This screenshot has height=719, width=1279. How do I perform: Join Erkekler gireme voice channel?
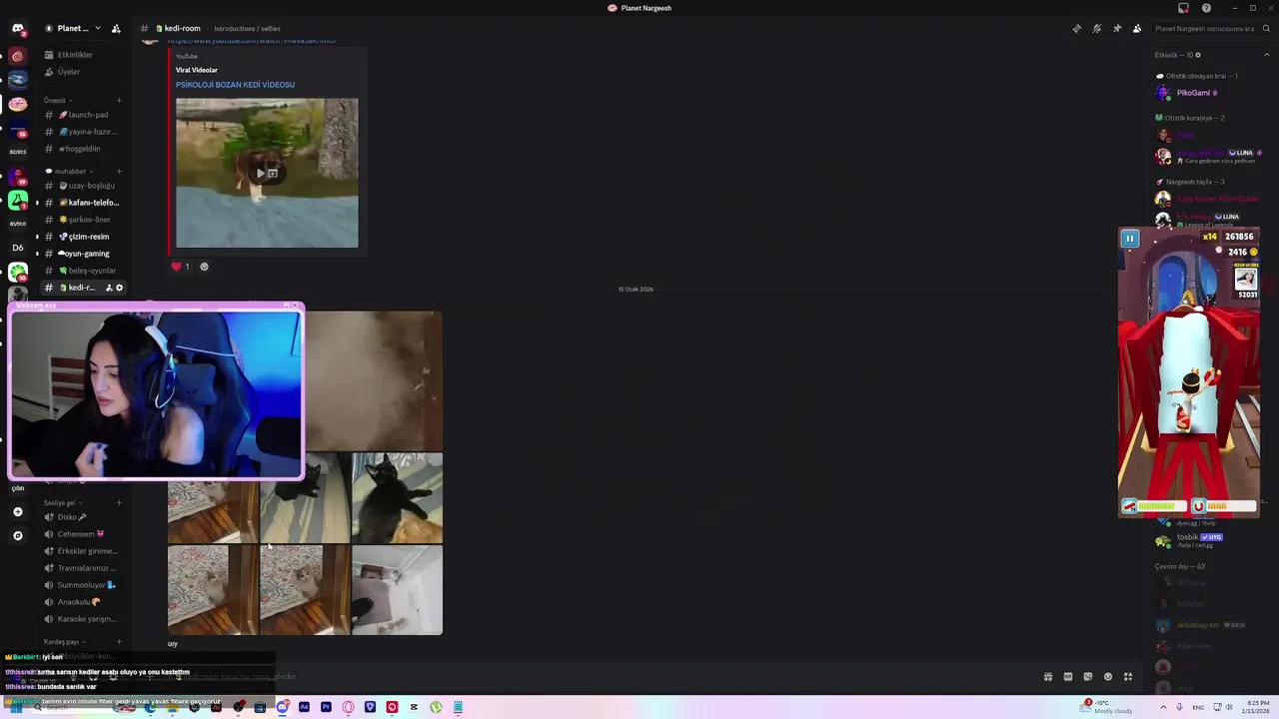point(83,551)
